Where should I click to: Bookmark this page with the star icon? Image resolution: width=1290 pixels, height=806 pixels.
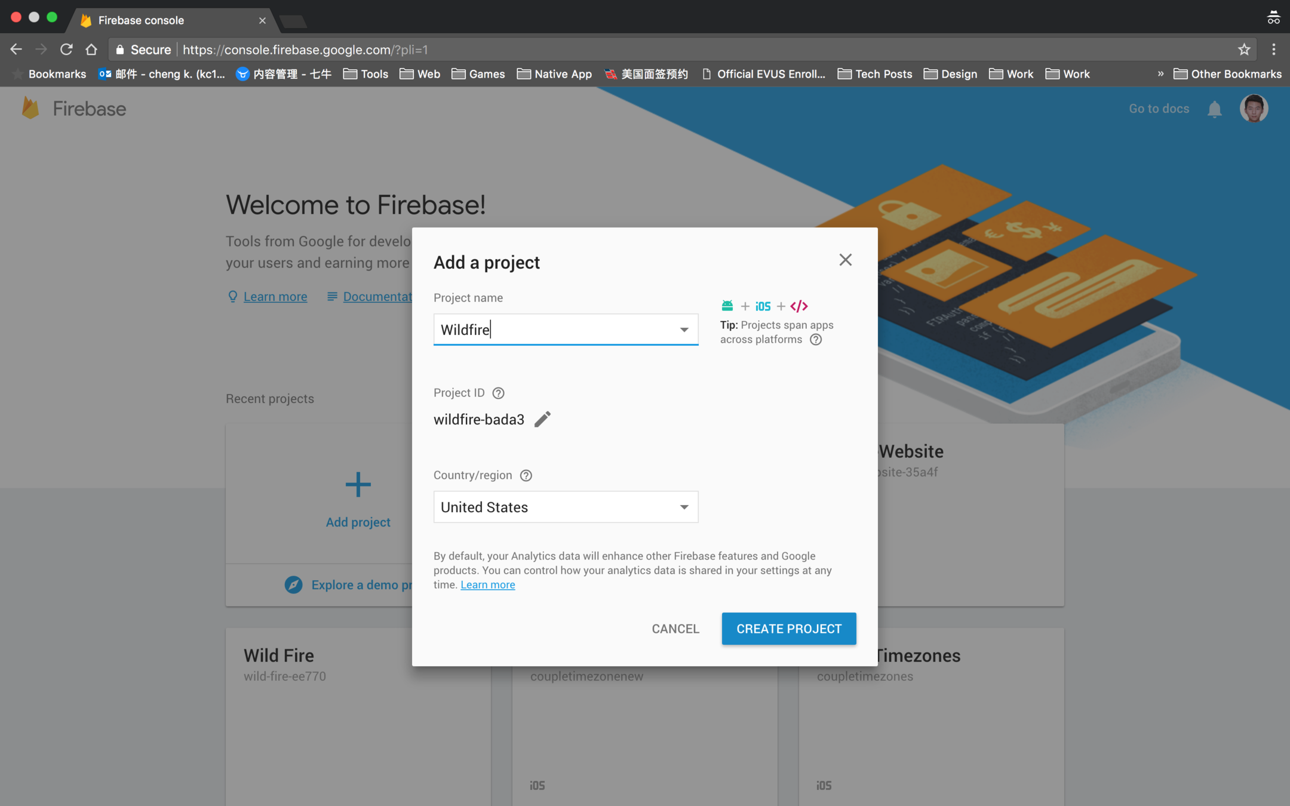point(1244,50)
